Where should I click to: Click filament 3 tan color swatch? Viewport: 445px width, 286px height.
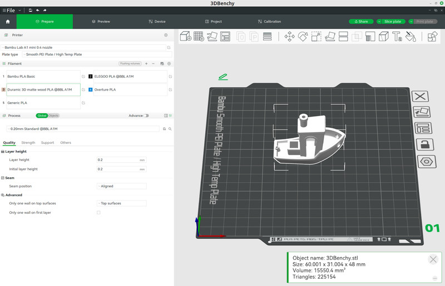3,89
